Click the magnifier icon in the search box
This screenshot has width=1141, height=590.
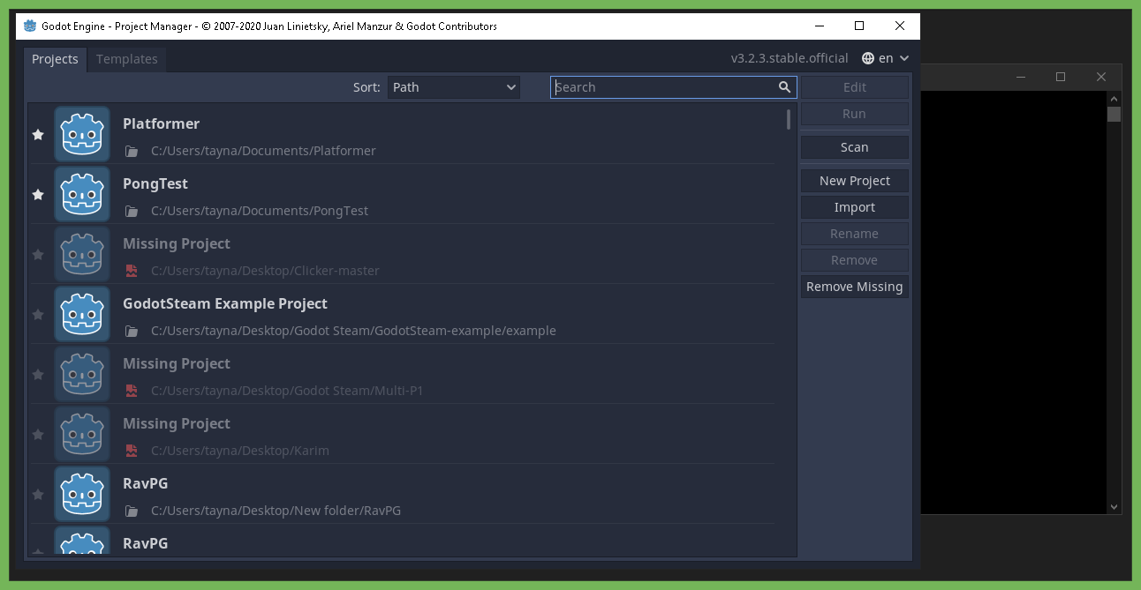pyautogui.click(x=784, y=87)
